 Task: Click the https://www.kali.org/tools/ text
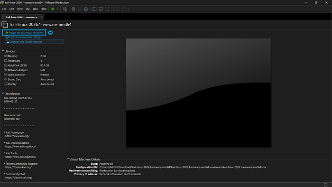pos(21,157)
